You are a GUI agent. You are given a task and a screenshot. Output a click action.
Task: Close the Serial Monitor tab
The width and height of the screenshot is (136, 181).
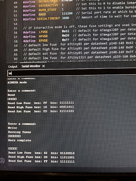(44, 66)
